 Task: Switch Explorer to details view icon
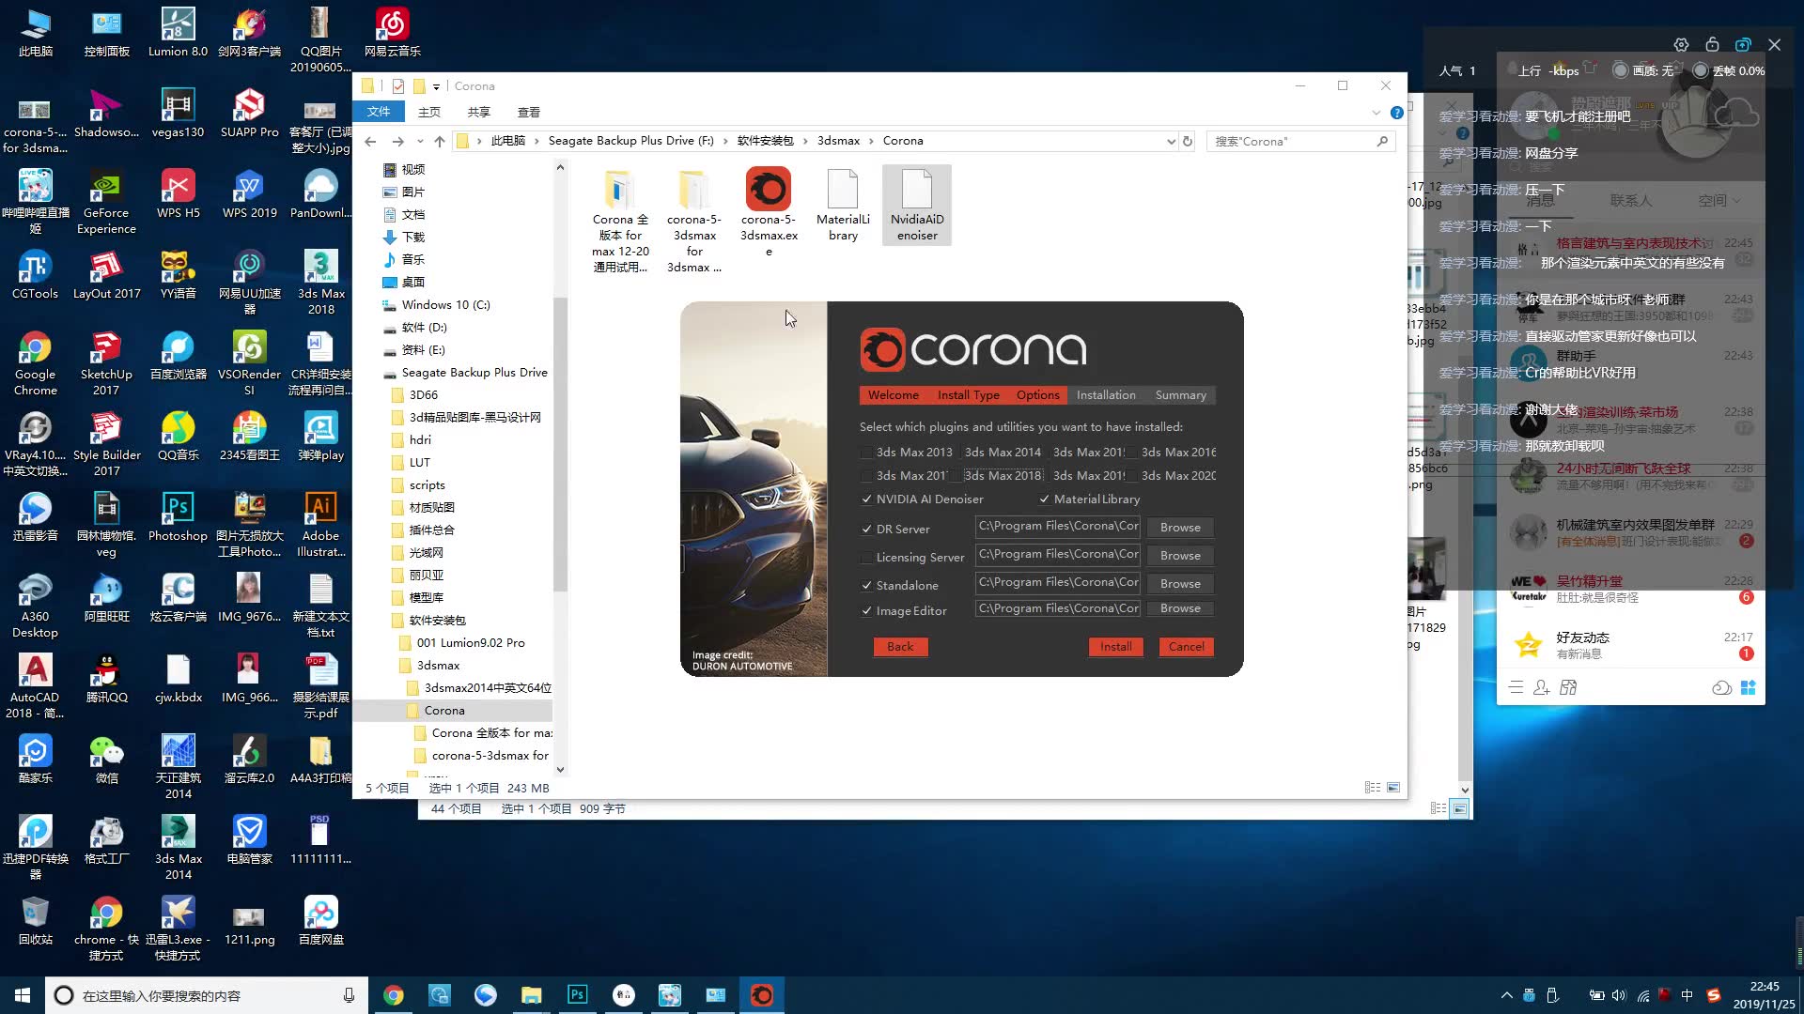[x=1372, y=788]
